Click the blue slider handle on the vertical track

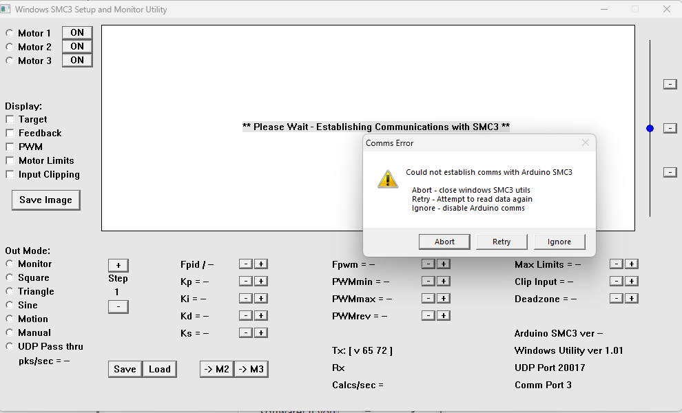pyautogui.click(x=650, y=128)
